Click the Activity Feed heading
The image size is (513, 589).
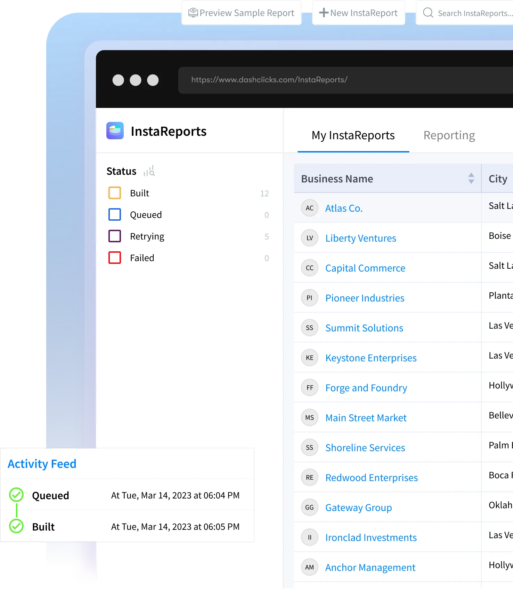42,464
